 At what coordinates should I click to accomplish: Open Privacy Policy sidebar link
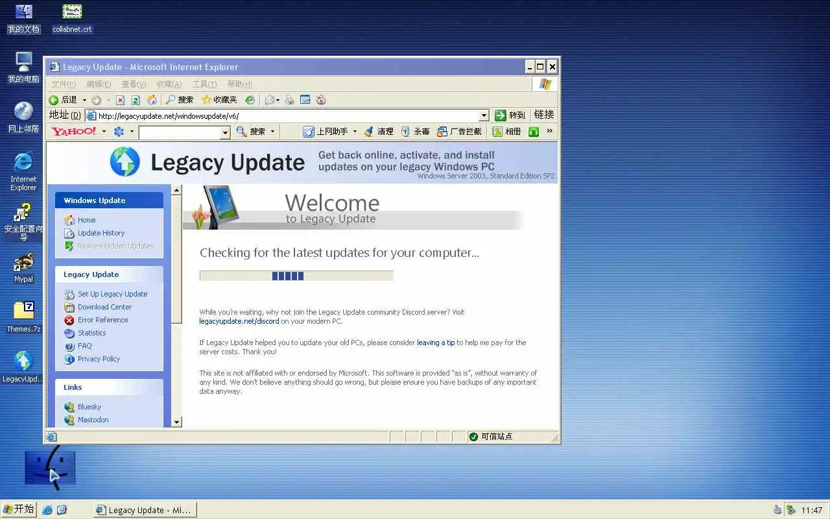point(99,359)
